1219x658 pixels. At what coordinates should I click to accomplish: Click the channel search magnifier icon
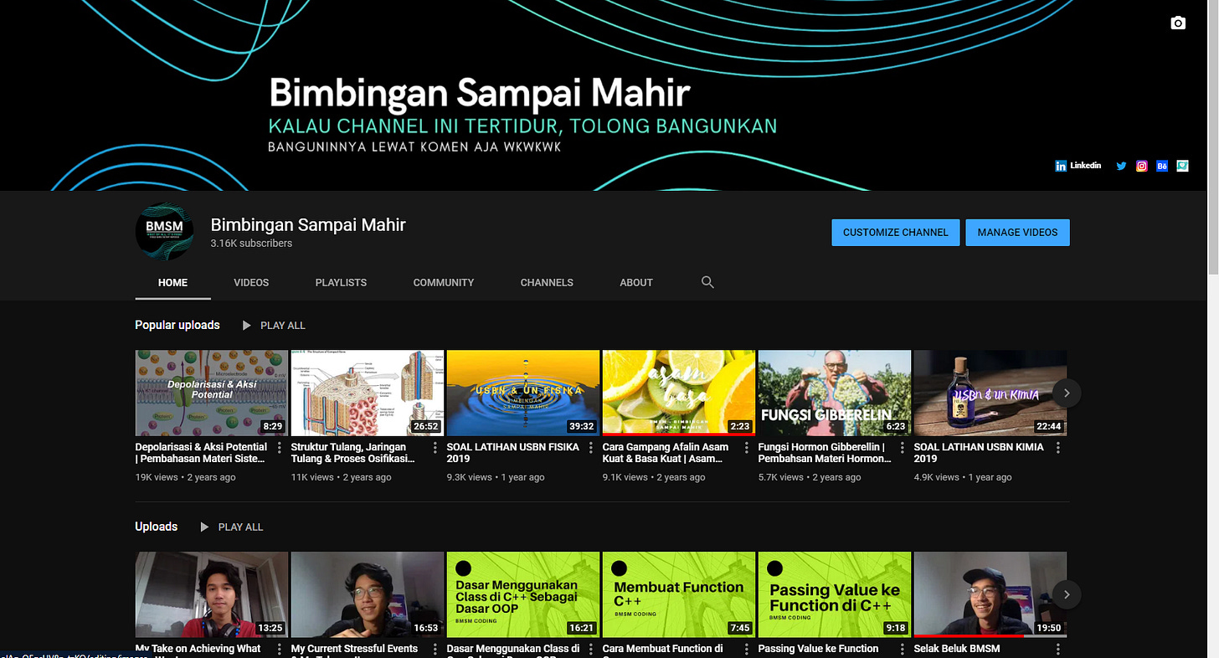click(x=707, y=282)
